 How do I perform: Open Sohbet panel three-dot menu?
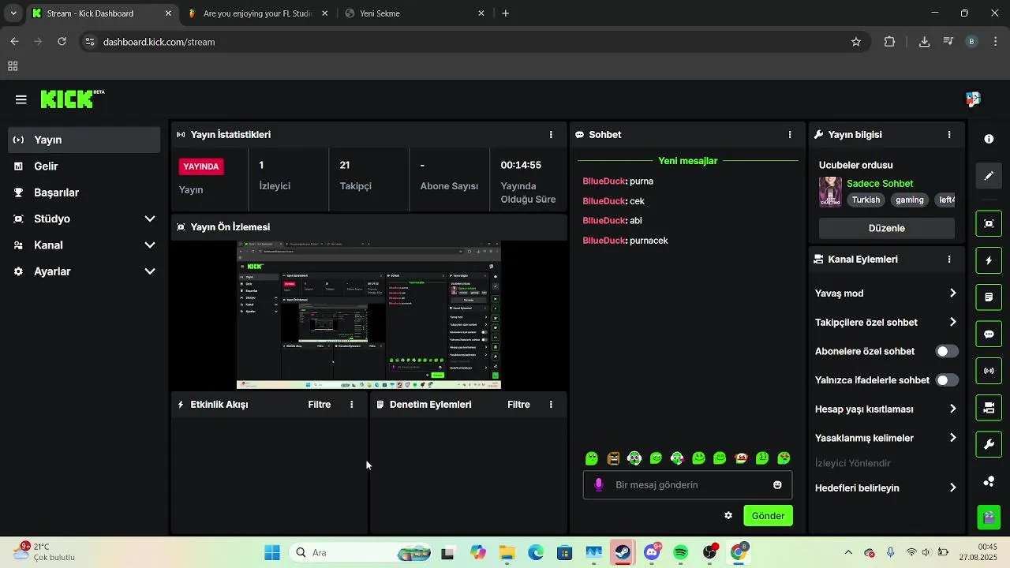790,135
